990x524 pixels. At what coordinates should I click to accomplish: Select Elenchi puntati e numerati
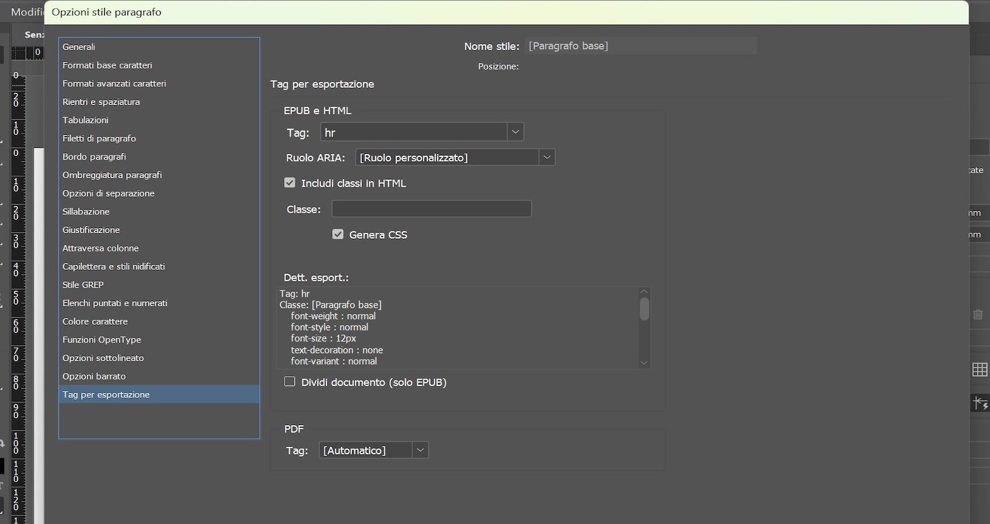pos(114,303)
